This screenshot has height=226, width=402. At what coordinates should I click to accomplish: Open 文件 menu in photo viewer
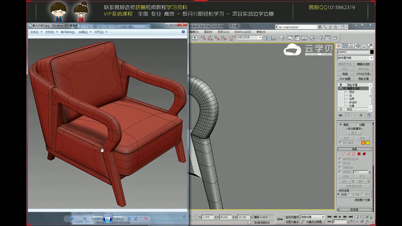pyautogui.click(x=34, y=32)
